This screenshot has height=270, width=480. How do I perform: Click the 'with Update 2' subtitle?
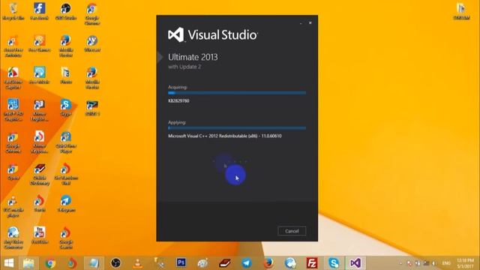pyautogui.click(x=184, y=67)
